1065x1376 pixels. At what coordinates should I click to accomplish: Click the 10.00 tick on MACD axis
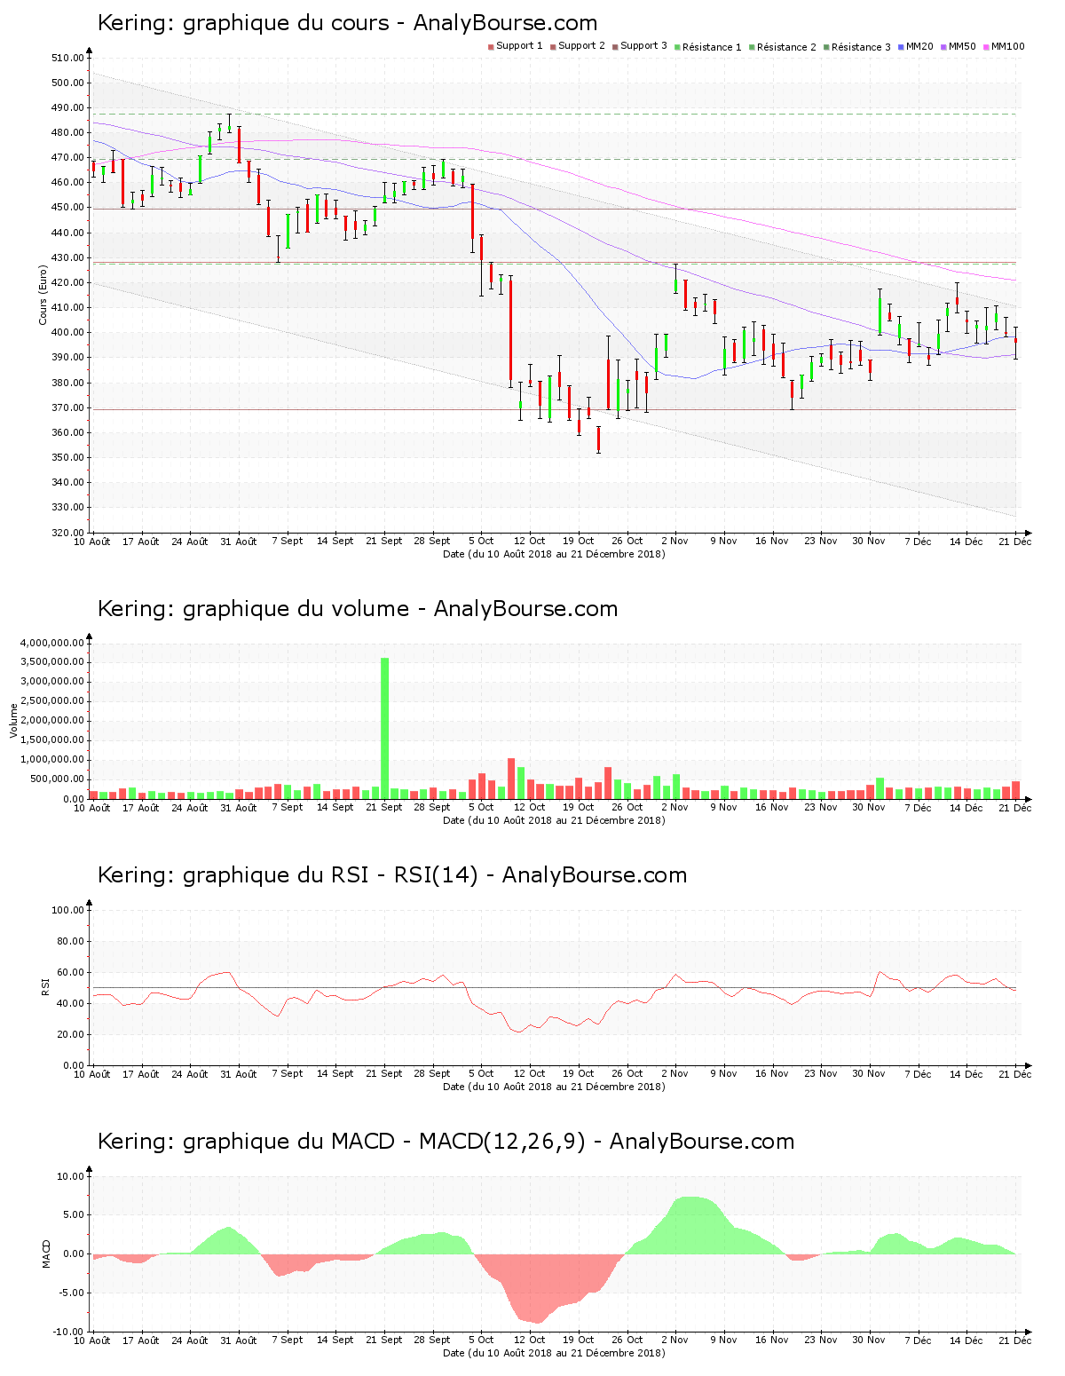[x=70, y=1176]
